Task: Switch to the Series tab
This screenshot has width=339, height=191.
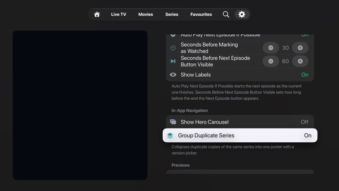Action: tap(172, 14)
